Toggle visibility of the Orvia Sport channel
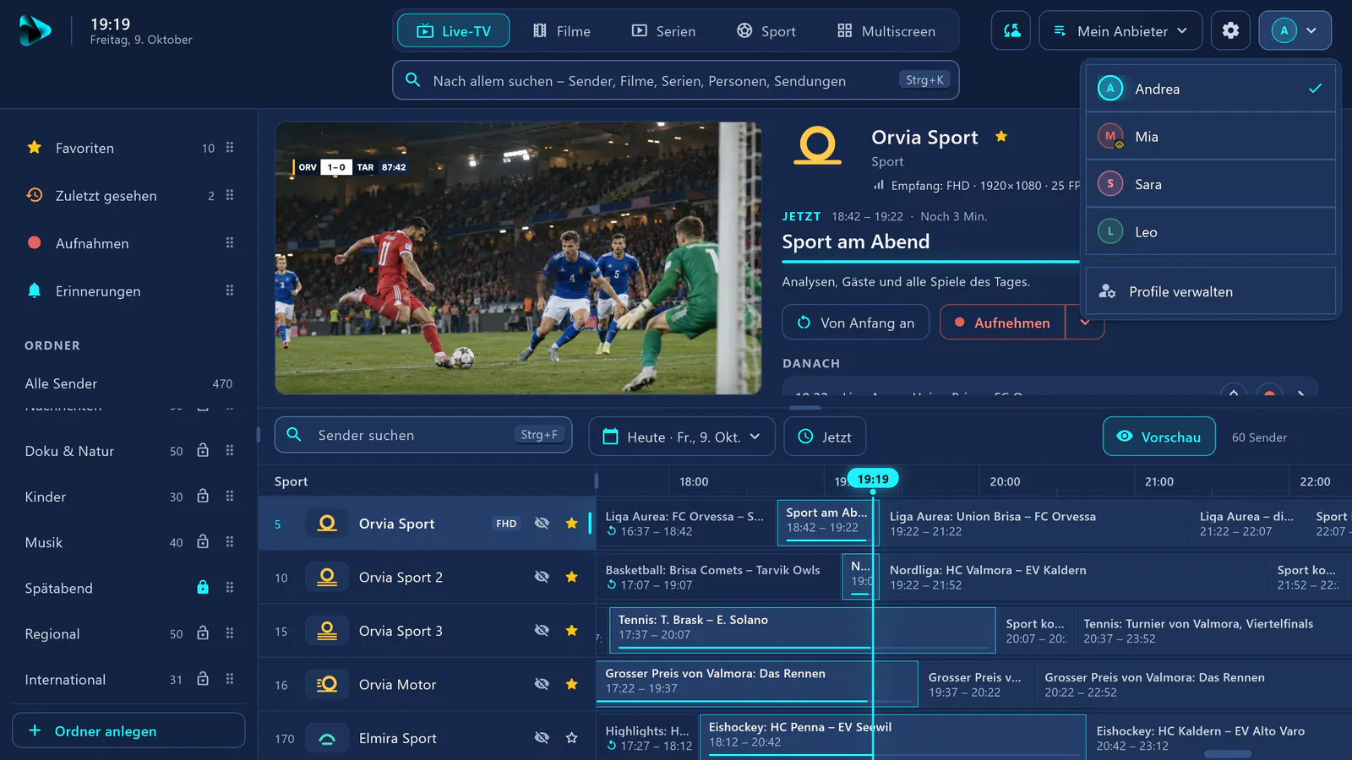This screenshot has width=1352, height=760. [542, 524]
